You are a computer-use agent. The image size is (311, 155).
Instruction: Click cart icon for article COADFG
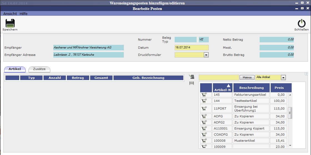(x=204, y=135)
